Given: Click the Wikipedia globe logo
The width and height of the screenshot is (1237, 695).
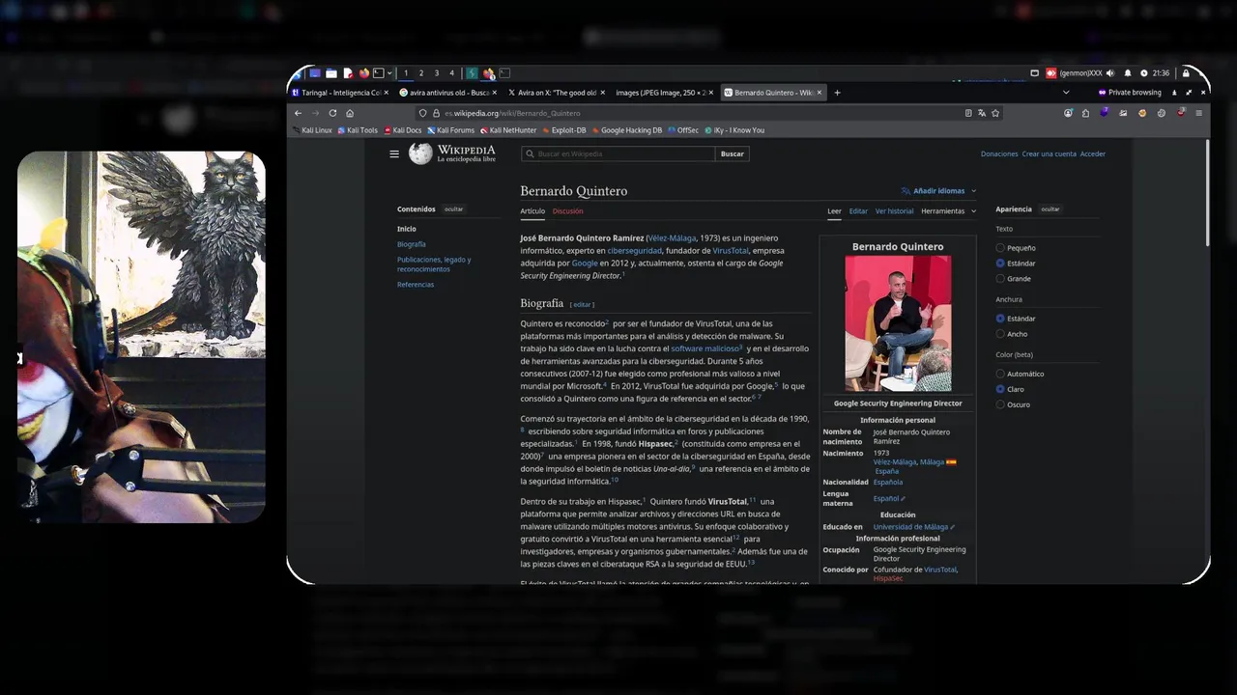Looking at the screenshot, I should [x=420, y=153].
